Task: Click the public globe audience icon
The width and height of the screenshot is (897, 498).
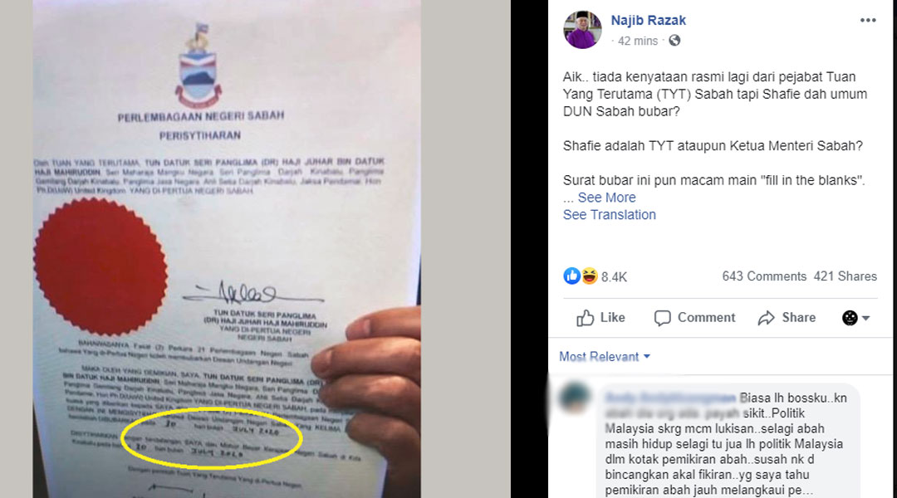Action: (674, 41)
